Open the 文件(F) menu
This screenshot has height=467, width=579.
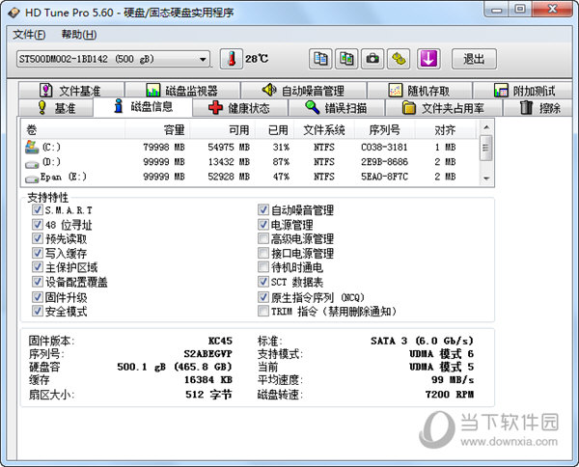29,35
